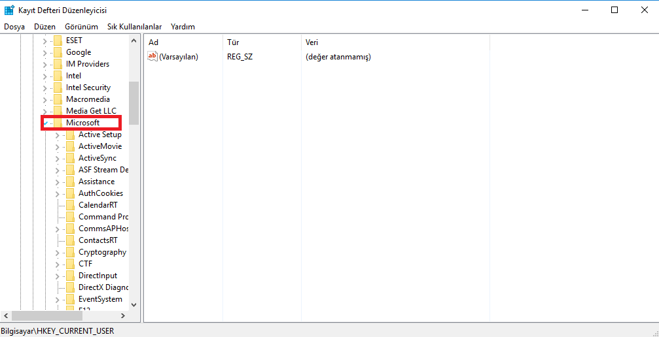The height and width of the screenshot is (337, 659).
Task: Expand the ESET key
Action: click(45, 40)
